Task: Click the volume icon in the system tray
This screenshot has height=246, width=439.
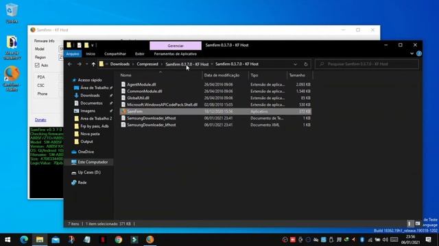Action: point(385,240)
